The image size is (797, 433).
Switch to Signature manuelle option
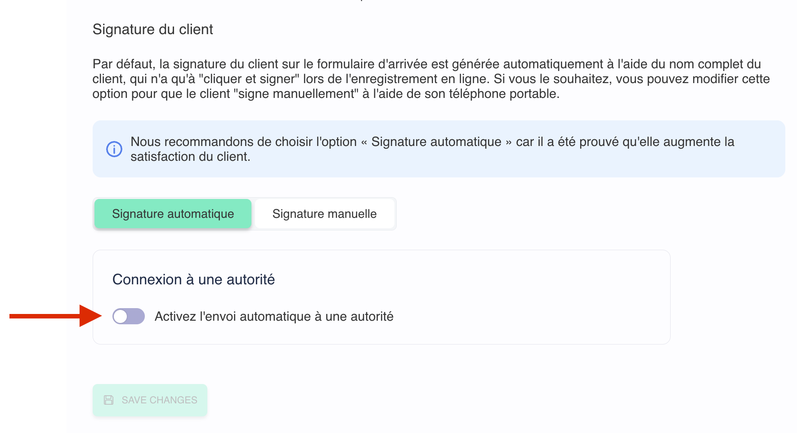click(x=324, y=214)
